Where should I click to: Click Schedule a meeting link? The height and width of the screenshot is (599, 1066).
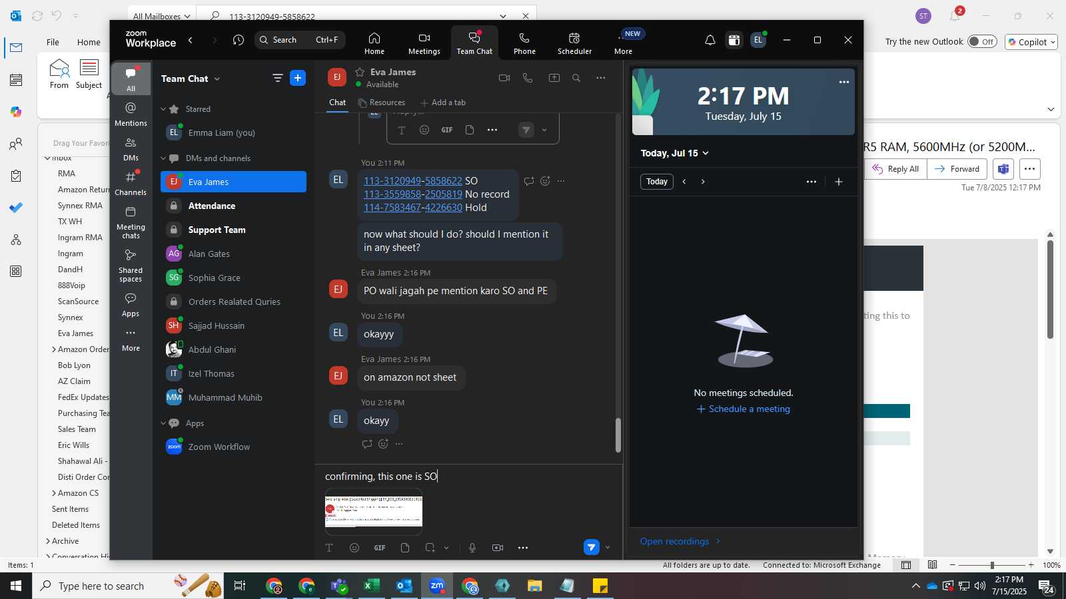pyautogui.click(x=744, y=409)
